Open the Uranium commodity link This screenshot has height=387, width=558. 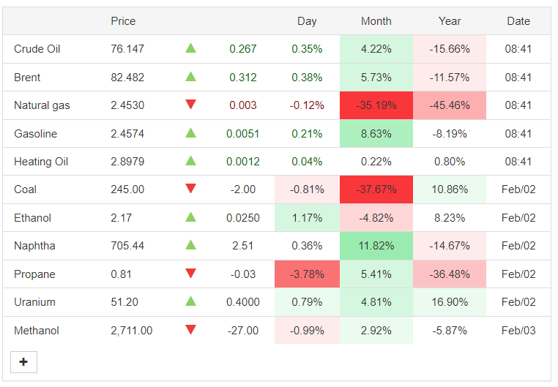coord(34,302)
